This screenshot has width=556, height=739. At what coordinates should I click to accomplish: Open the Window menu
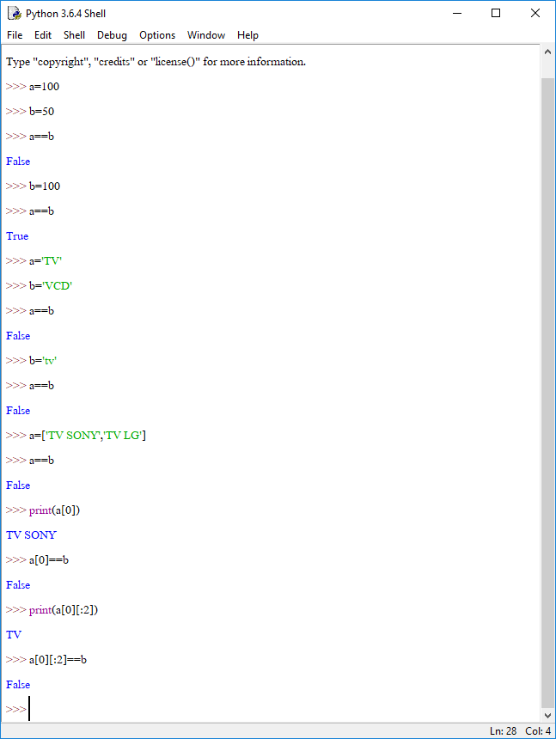coord(206,35)
